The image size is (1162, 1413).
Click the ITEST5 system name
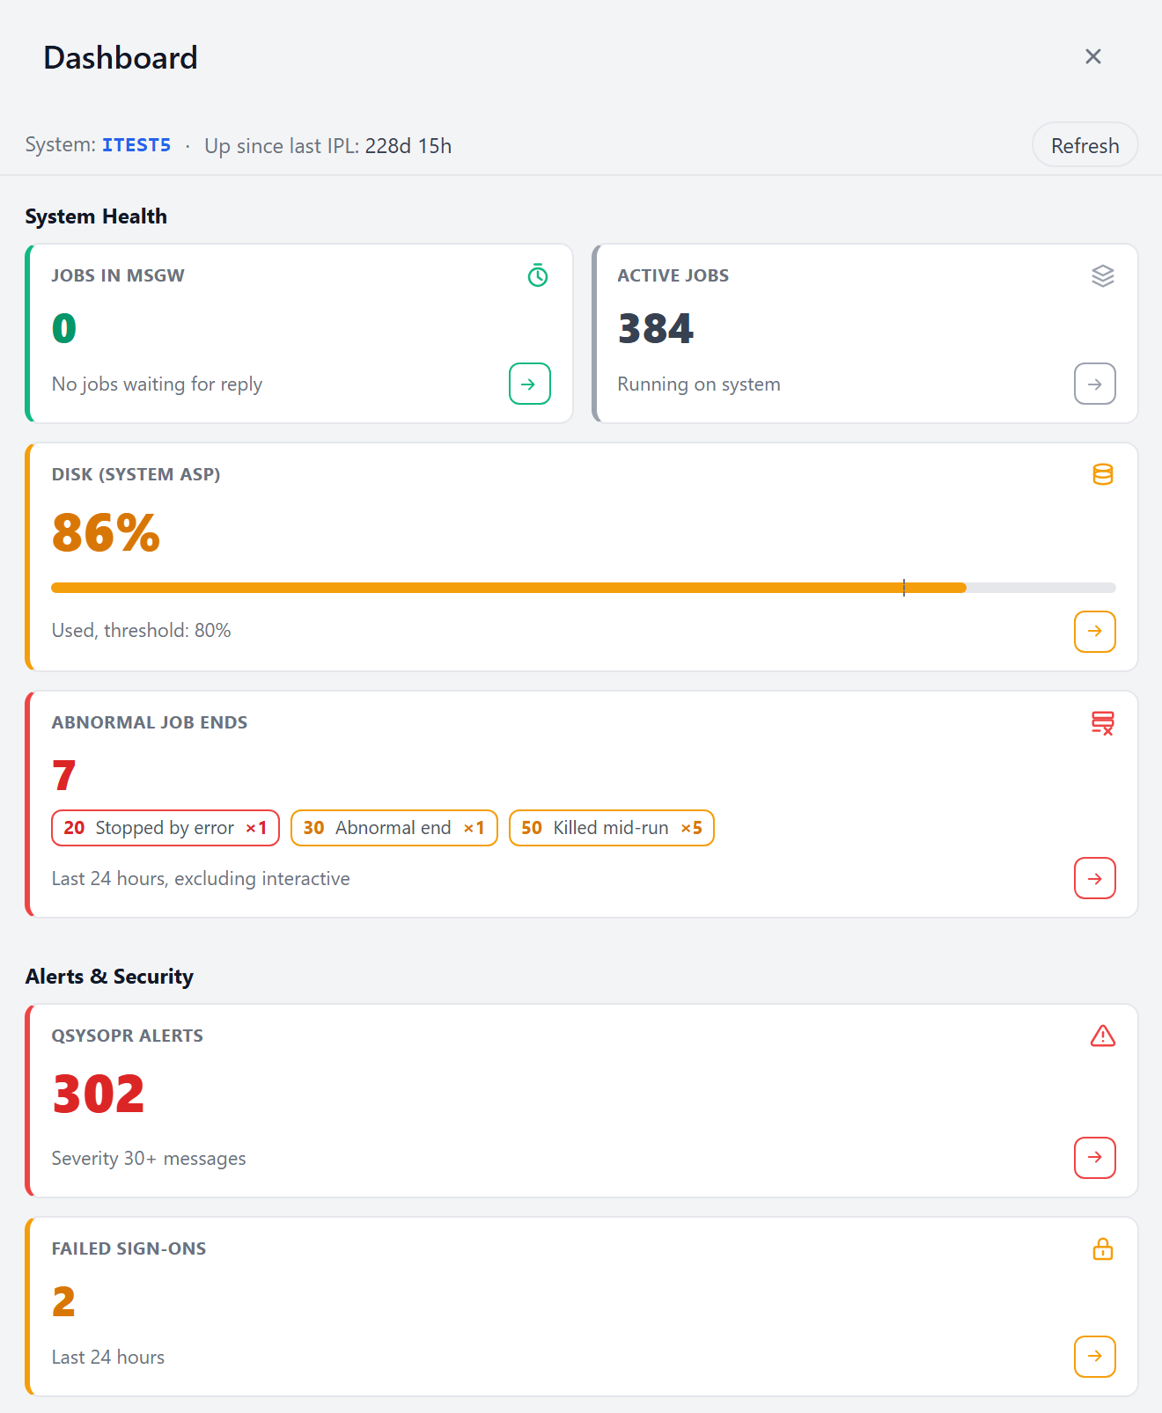pos(136,145)
